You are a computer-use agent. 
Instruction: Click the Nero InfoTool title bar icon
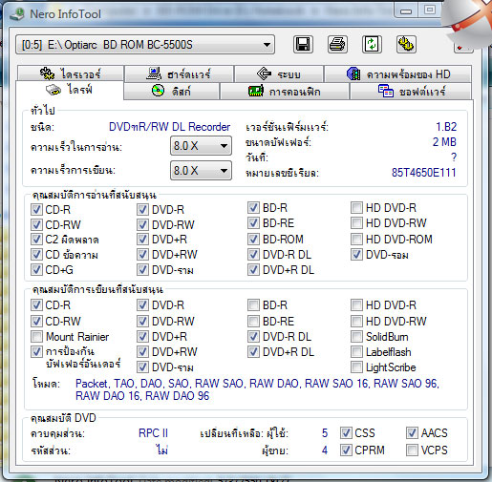[x=16, y=14]
